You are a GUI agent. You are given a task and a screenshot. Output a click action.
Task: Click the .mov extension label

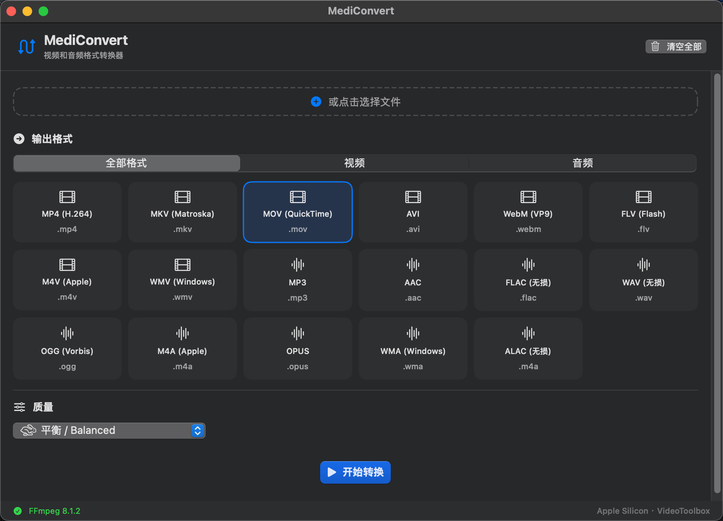298,229
